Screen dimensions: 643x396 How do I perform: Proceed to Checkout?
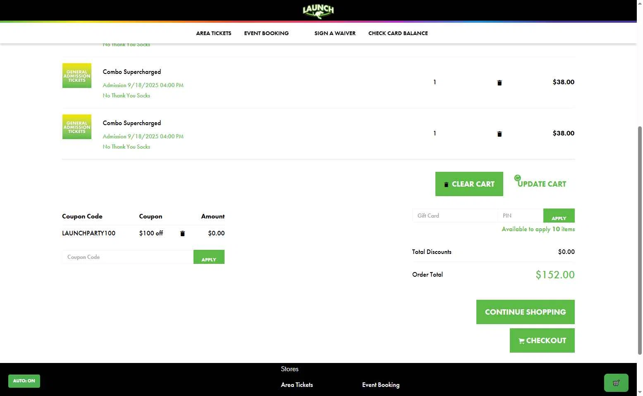tap(542, 340)
